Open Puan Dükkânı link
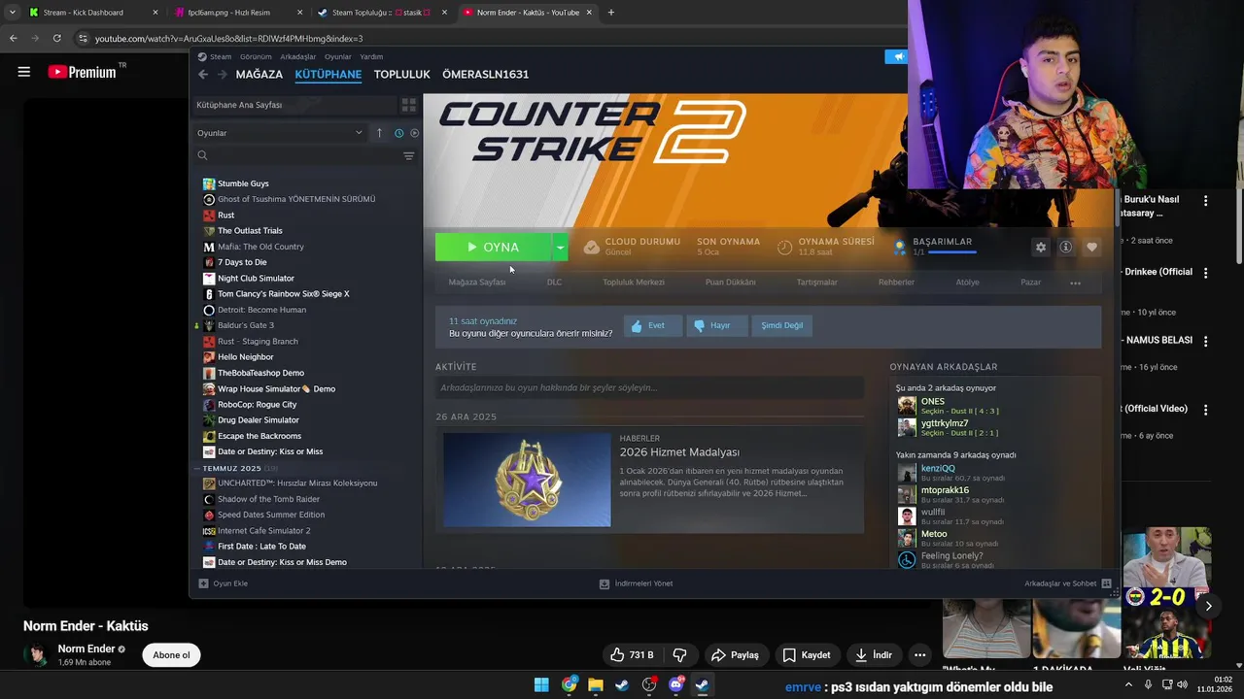The image size is (1244, 699). (x=731, y=283)
